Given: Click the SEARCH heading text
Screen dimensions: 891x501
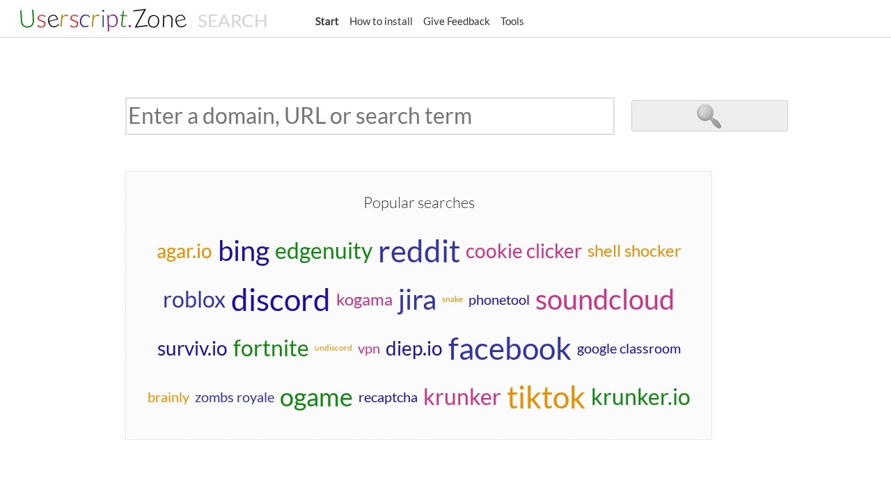Looking at the screenshot, I should pyautogui.click(x=232, y=21).
